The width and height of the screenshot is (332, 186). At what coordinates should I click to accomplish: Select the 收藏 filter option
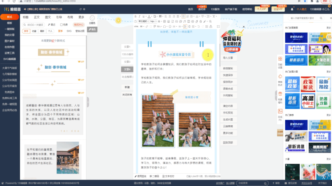pyautogui.click(x=34, y=31)
